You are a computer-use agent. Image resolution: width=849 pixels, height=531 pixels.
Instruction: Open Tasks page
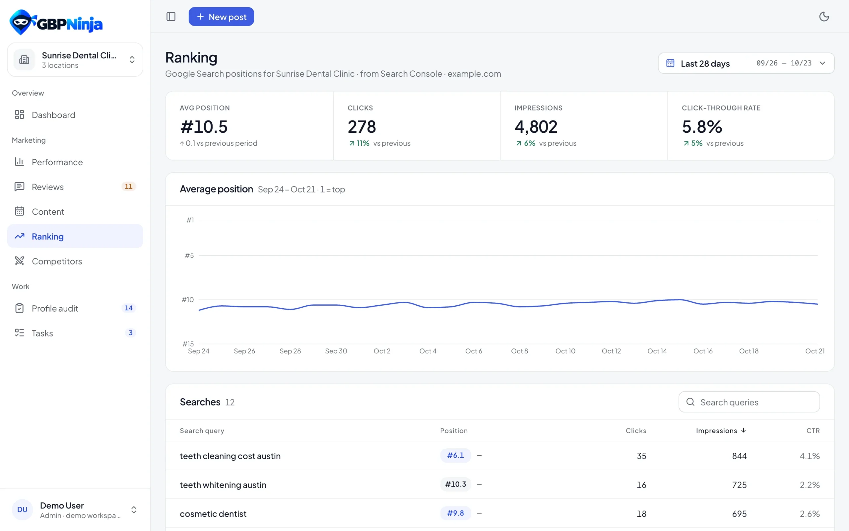(x=75, y=333)
